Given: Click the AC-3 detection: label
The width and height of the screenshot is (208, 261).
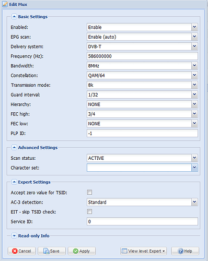Looking at the screenshot, I should pyautogui.click(x=27, y=203).
